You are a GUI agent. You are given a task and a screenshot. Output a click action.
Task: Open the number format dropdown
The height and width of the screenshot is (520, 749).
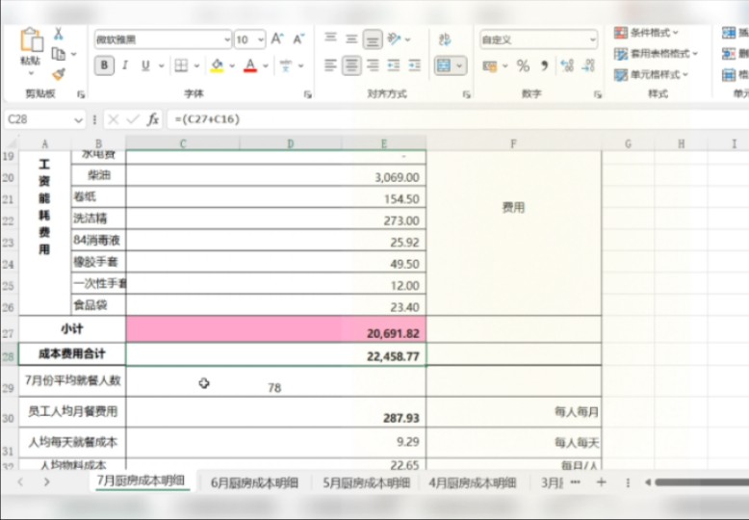pyautogui.click(x=593, y=39)
